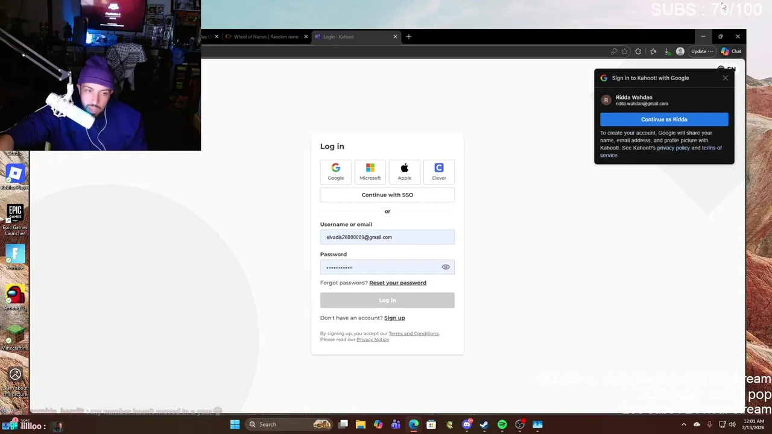Open Microsoft Store from the taskbar
The image size is (772, 434).
431,424
